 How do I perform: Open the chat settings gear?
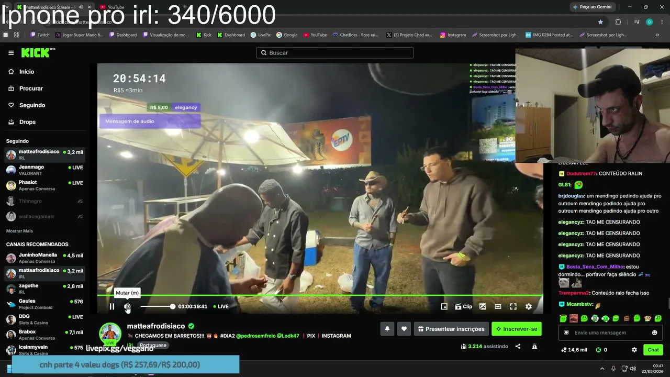[x=634, y=350]
